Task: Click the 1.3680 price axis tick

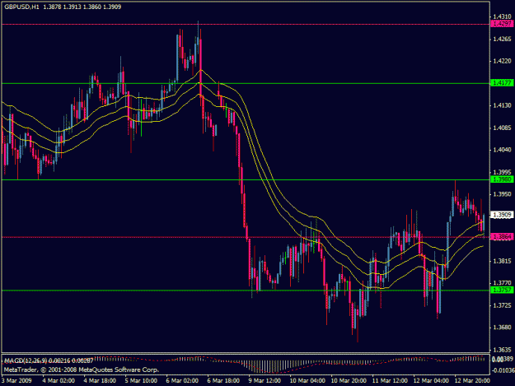Action: tap(503, 328)
